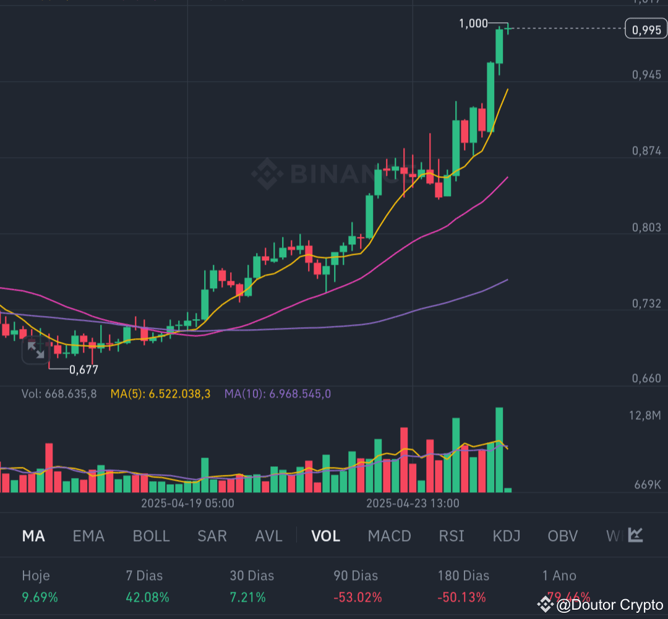
Task: Select the chart expand arrows icon
Action: pyautogui.click(x=36, y=351)
